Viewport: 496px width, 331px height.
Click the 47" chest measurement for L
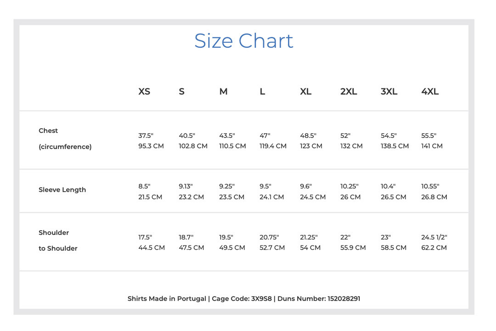point(265,136)
